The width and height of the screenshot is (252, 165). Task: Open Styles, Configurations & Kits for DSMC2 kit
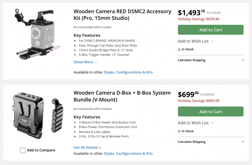pyautogui.click(x=128, y=72)
